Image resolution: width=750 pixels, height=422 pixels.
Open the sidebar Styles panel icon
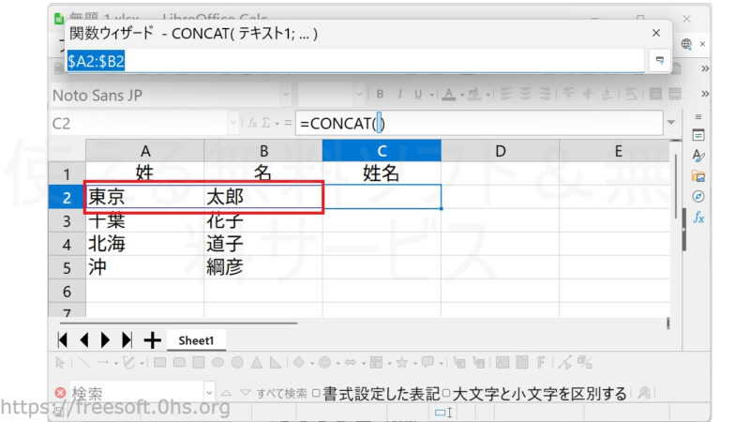pos(698,156)
